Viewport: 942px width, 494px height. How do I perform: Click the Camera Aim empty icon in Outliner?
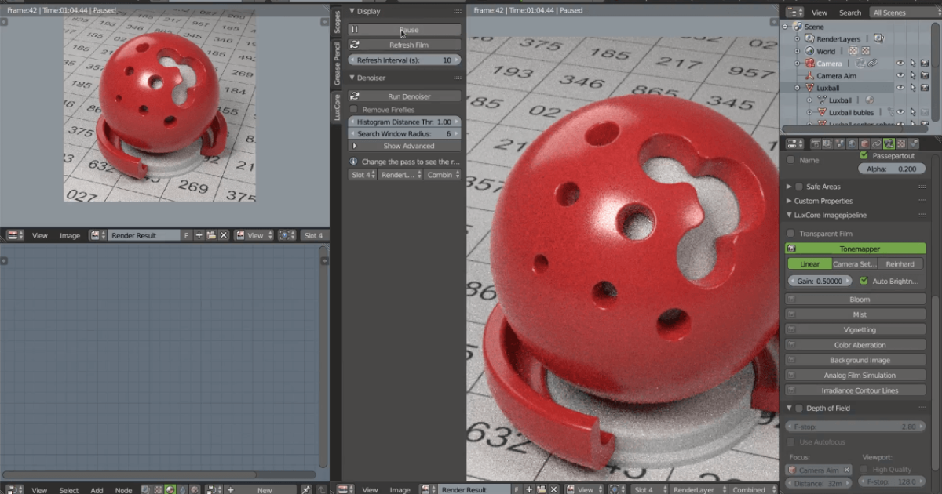[809, 76]
